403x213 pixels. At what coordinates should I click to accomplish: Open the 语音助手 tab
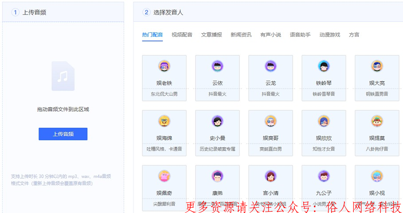tap(300, 35)
